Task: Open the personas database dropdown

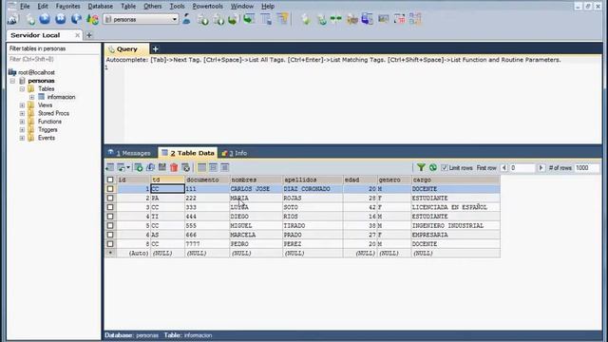Action: click(x=175, y=19)
